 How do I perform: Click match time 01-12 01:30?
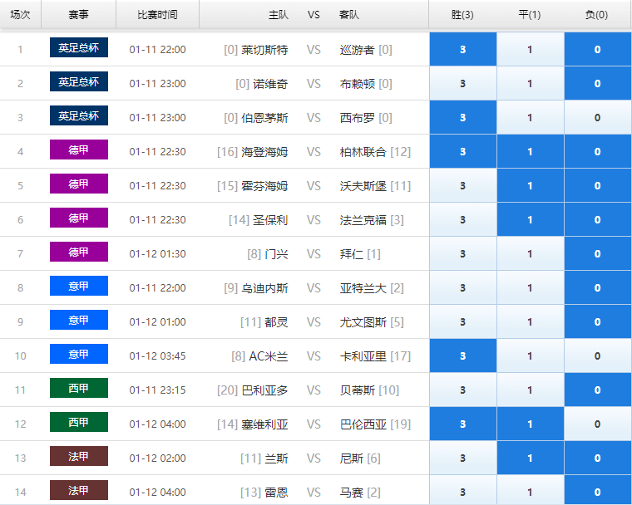click(x=158, y=253)
